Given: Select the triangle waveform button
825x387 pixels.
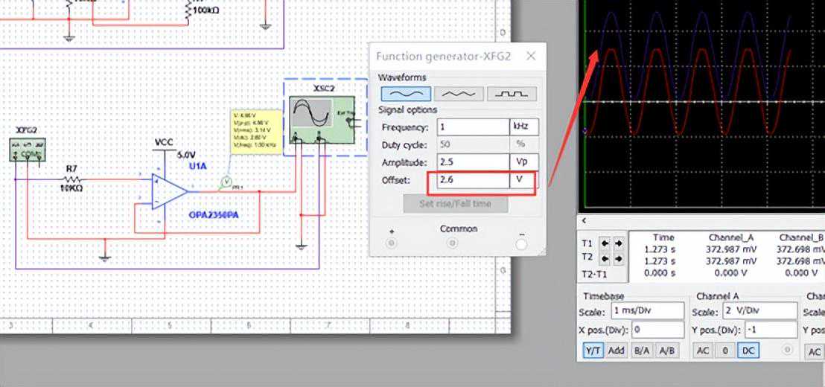Looking at the screenshot, I should tap(458, 94).
